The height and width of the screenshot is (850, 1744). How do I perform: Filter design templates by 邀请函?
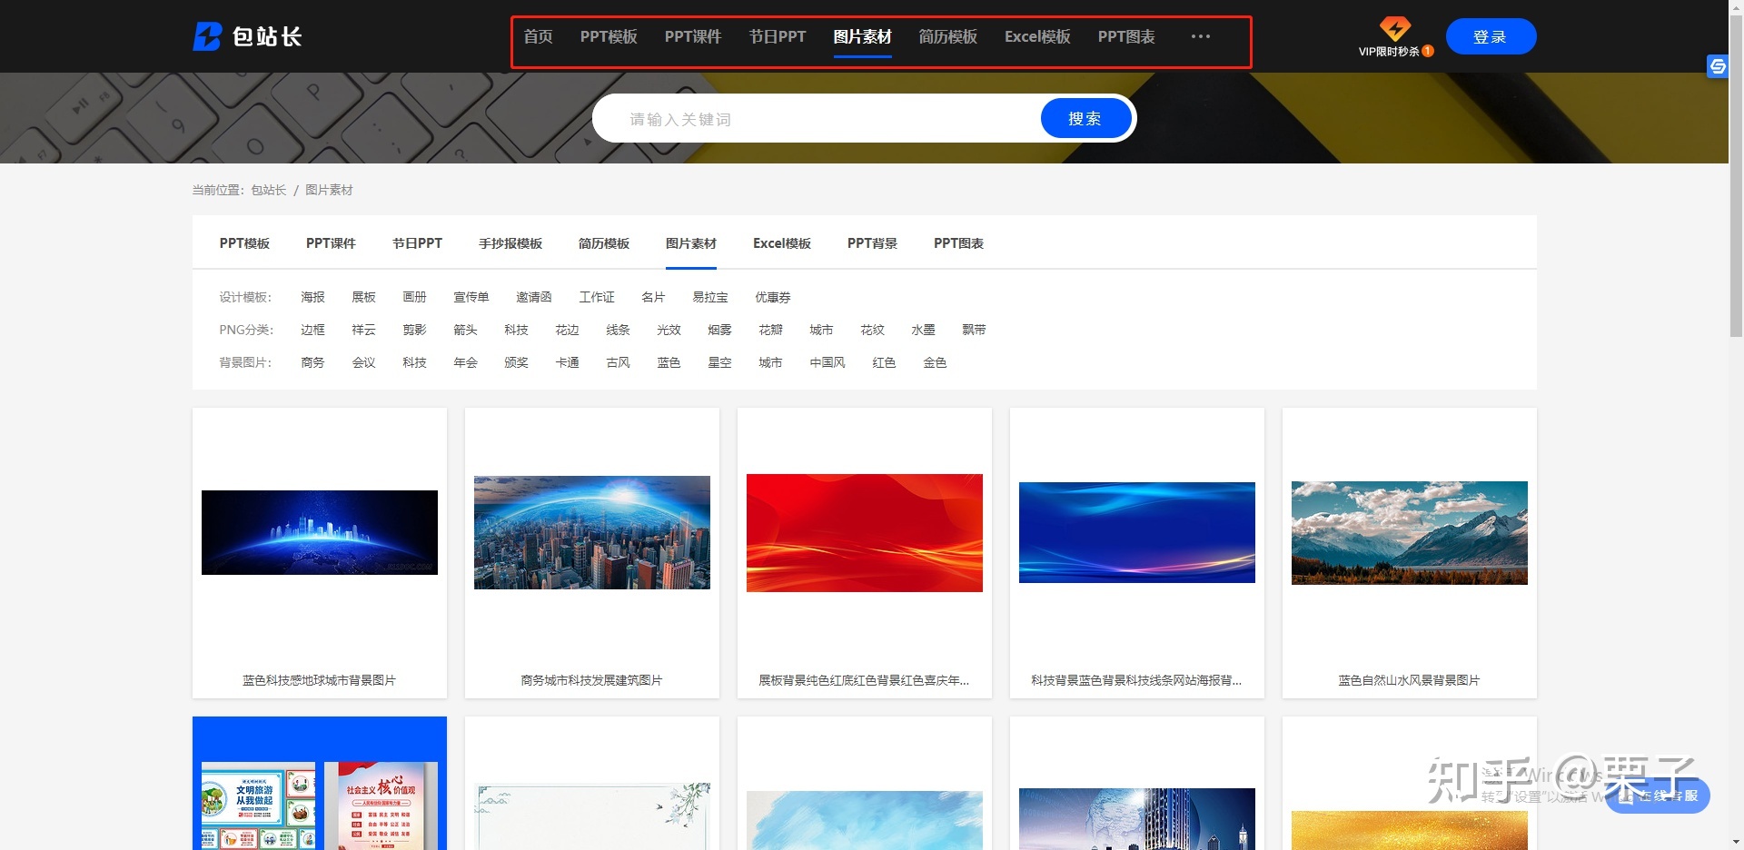[x=534, y=297]
